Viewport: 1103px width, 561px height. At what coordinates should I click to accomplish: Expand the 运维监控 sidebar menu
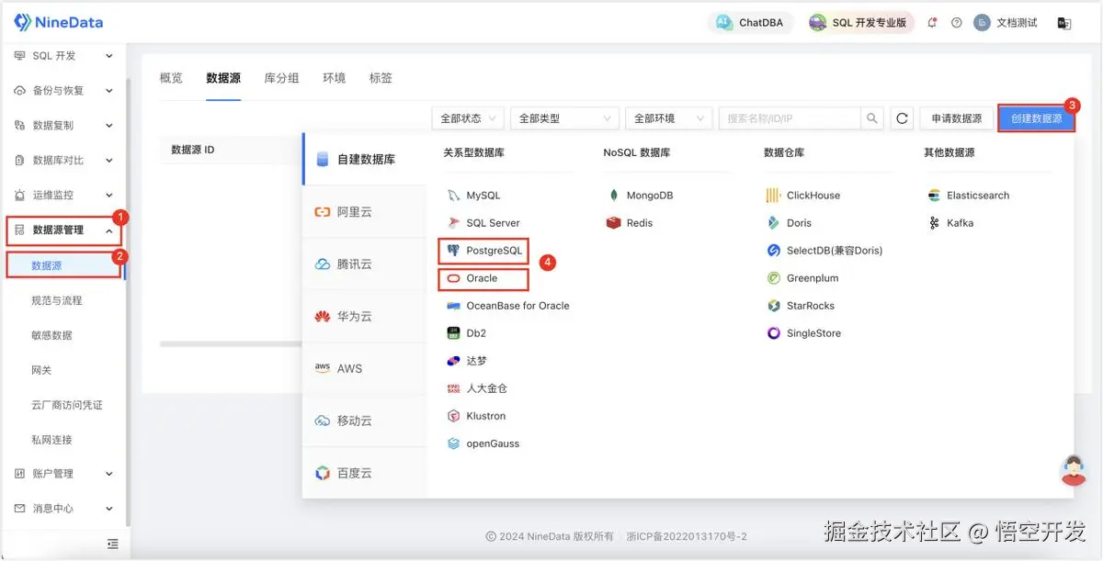coord(63,196)
